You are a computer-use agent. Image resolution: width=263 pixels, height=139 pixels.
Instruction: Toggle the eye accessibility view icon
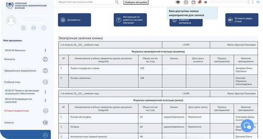(x=178, y=2)
